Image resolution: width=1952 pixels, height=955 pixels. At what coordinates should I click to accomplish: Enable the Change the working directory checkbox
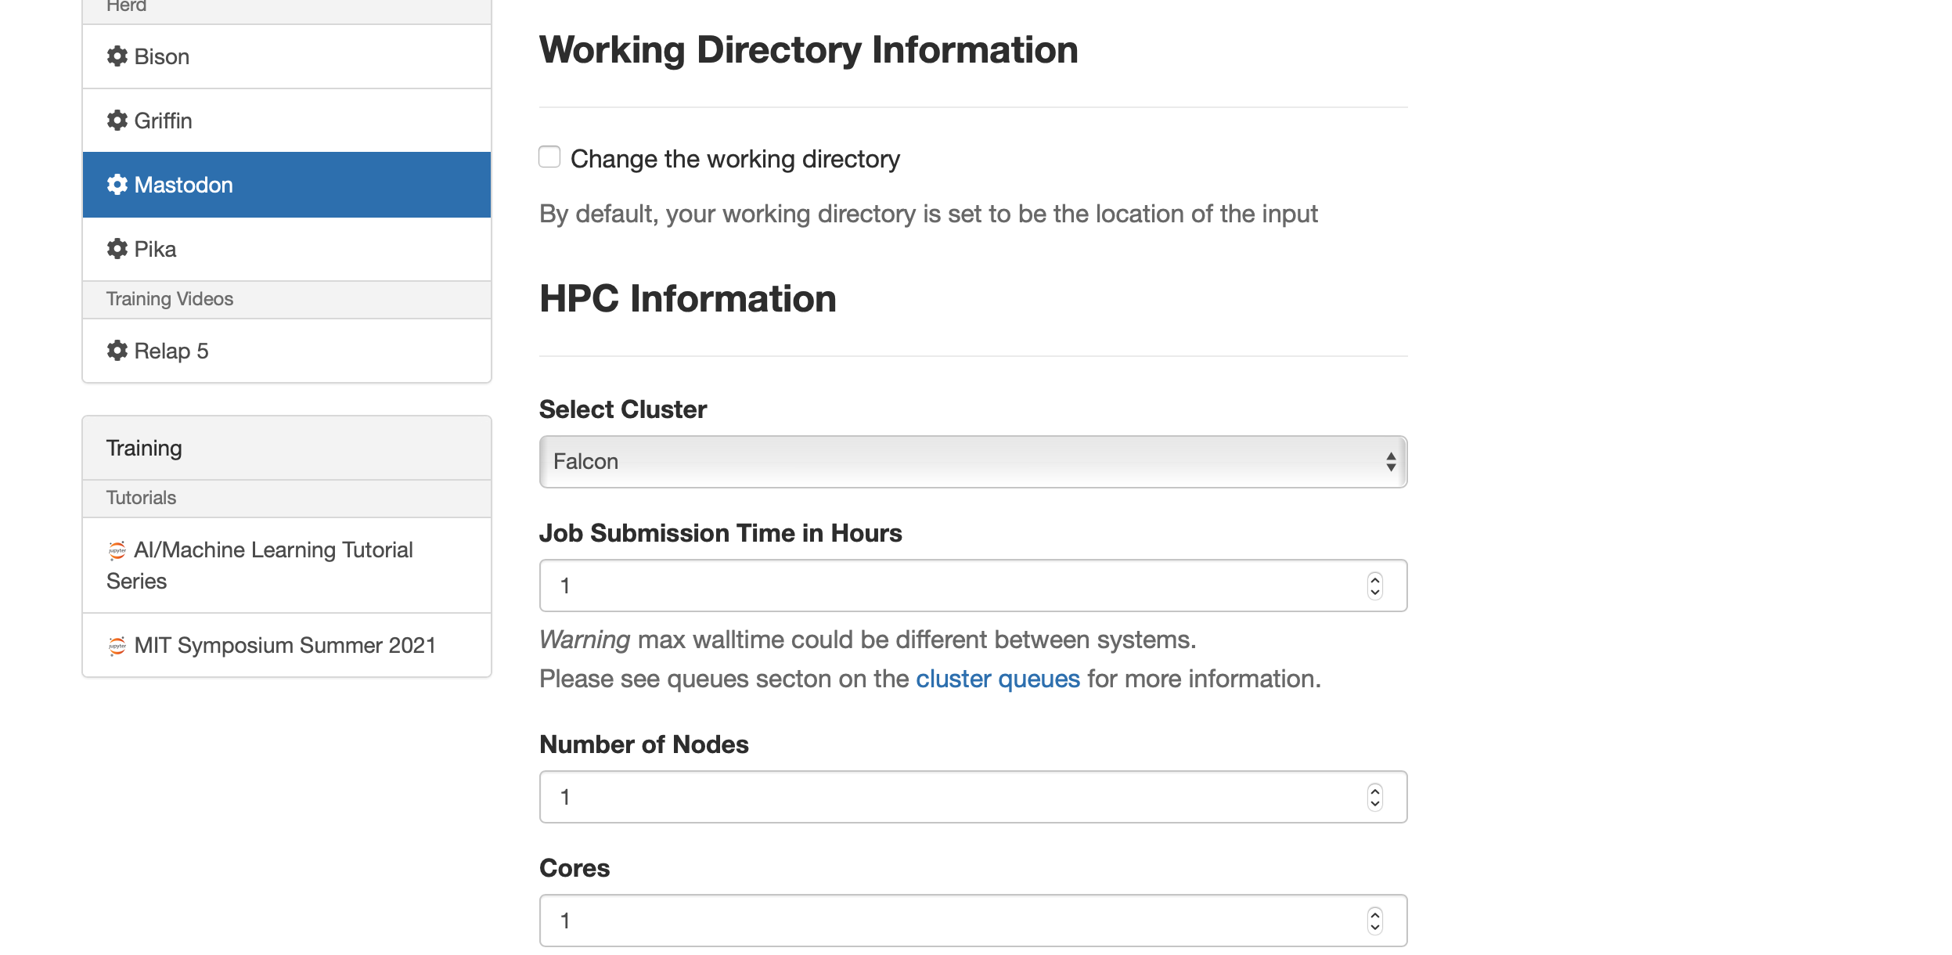click(549, 157)
